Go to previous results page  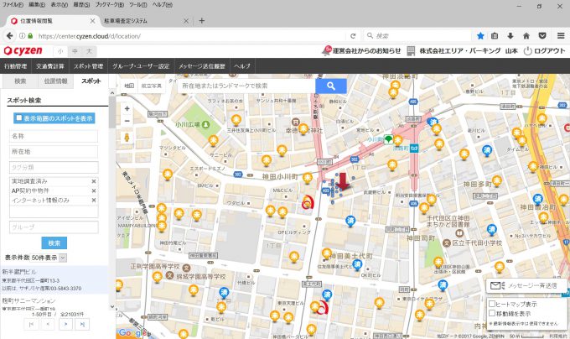click(x=48, y=324)
